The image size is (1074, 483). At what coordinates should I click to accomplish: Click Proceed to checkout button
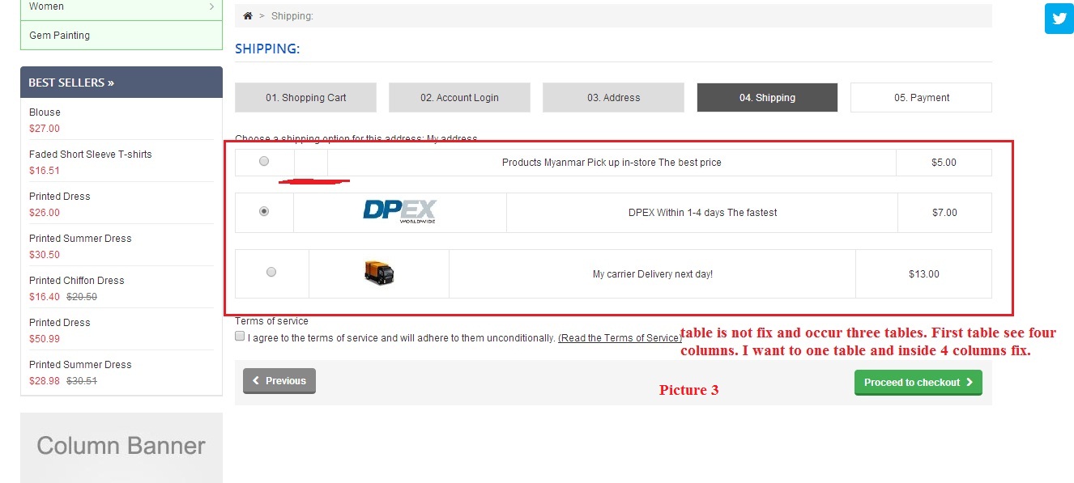(918, 383)
